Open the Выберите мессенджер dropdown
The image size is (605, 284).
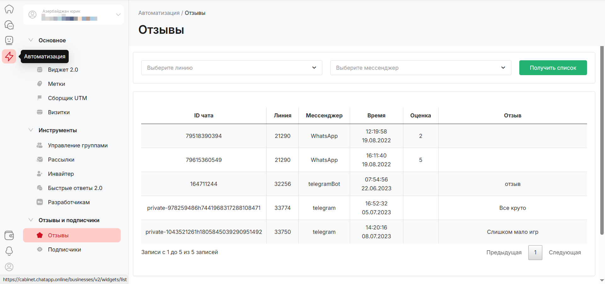pos(420,68)
